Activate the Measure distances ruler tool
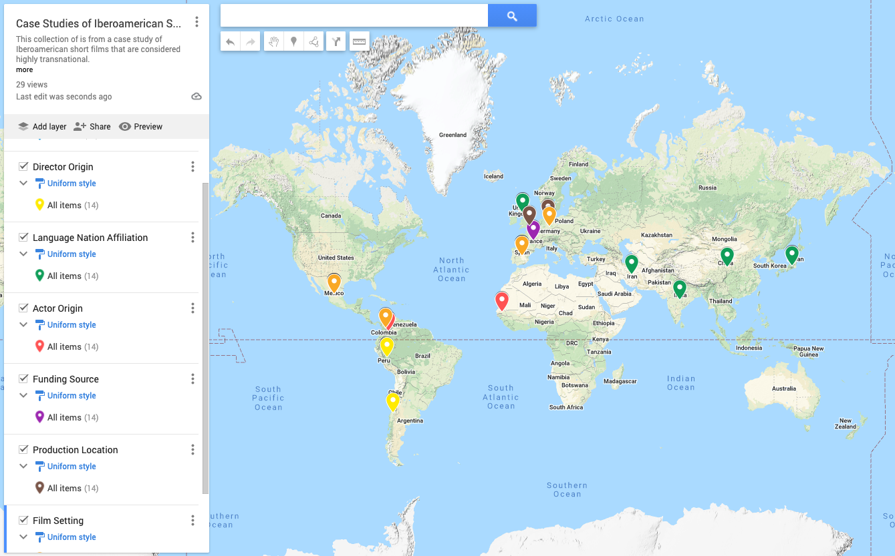The image size is (895, 556). [360, 42]
